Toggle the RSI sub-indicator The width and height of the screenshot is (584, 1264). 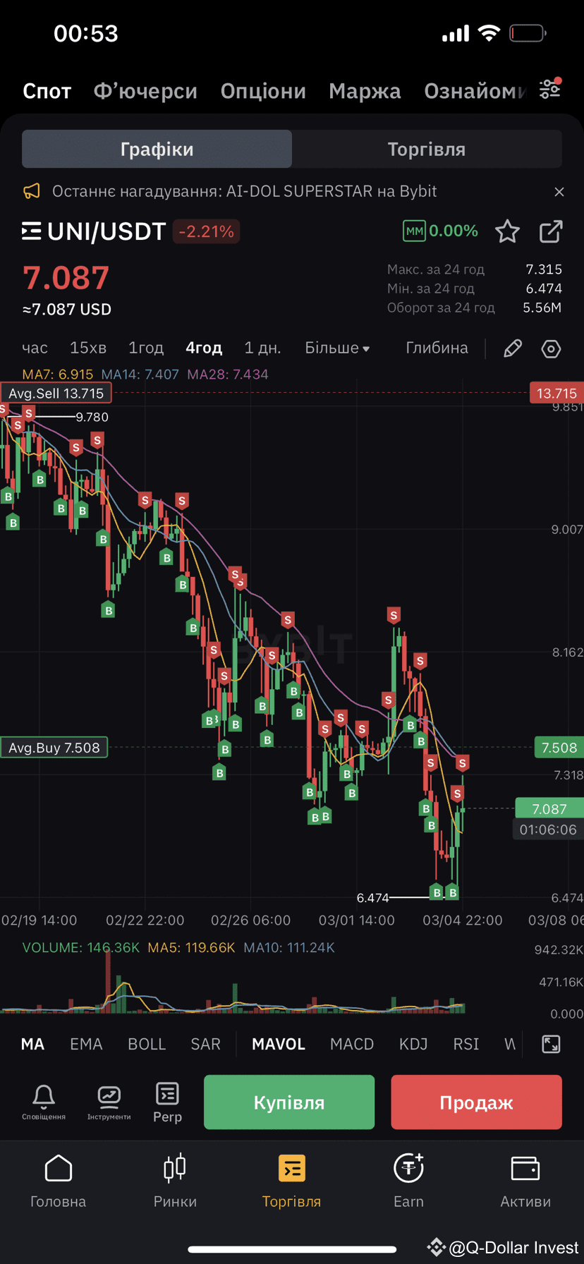coord(466,1044)
